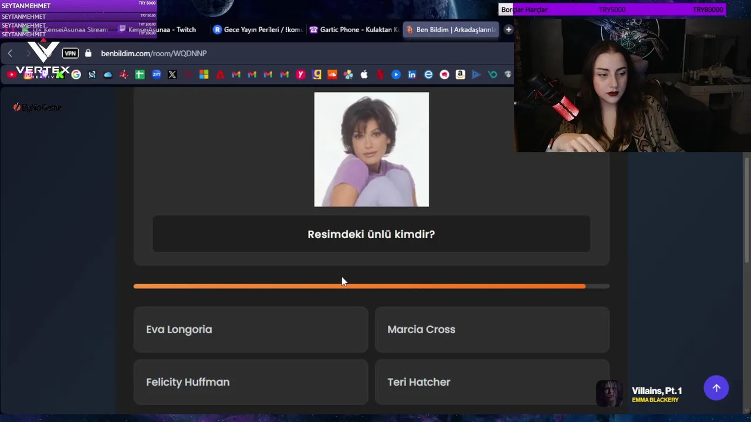Open the X (Twitter) bookmark
Viewport: 751px width, 422px height.
click(x=172, y=74)
